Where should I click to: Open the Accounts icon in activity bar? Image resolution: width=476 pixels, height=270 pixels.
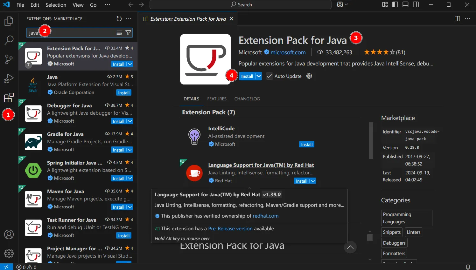click(x=9, y=234)
